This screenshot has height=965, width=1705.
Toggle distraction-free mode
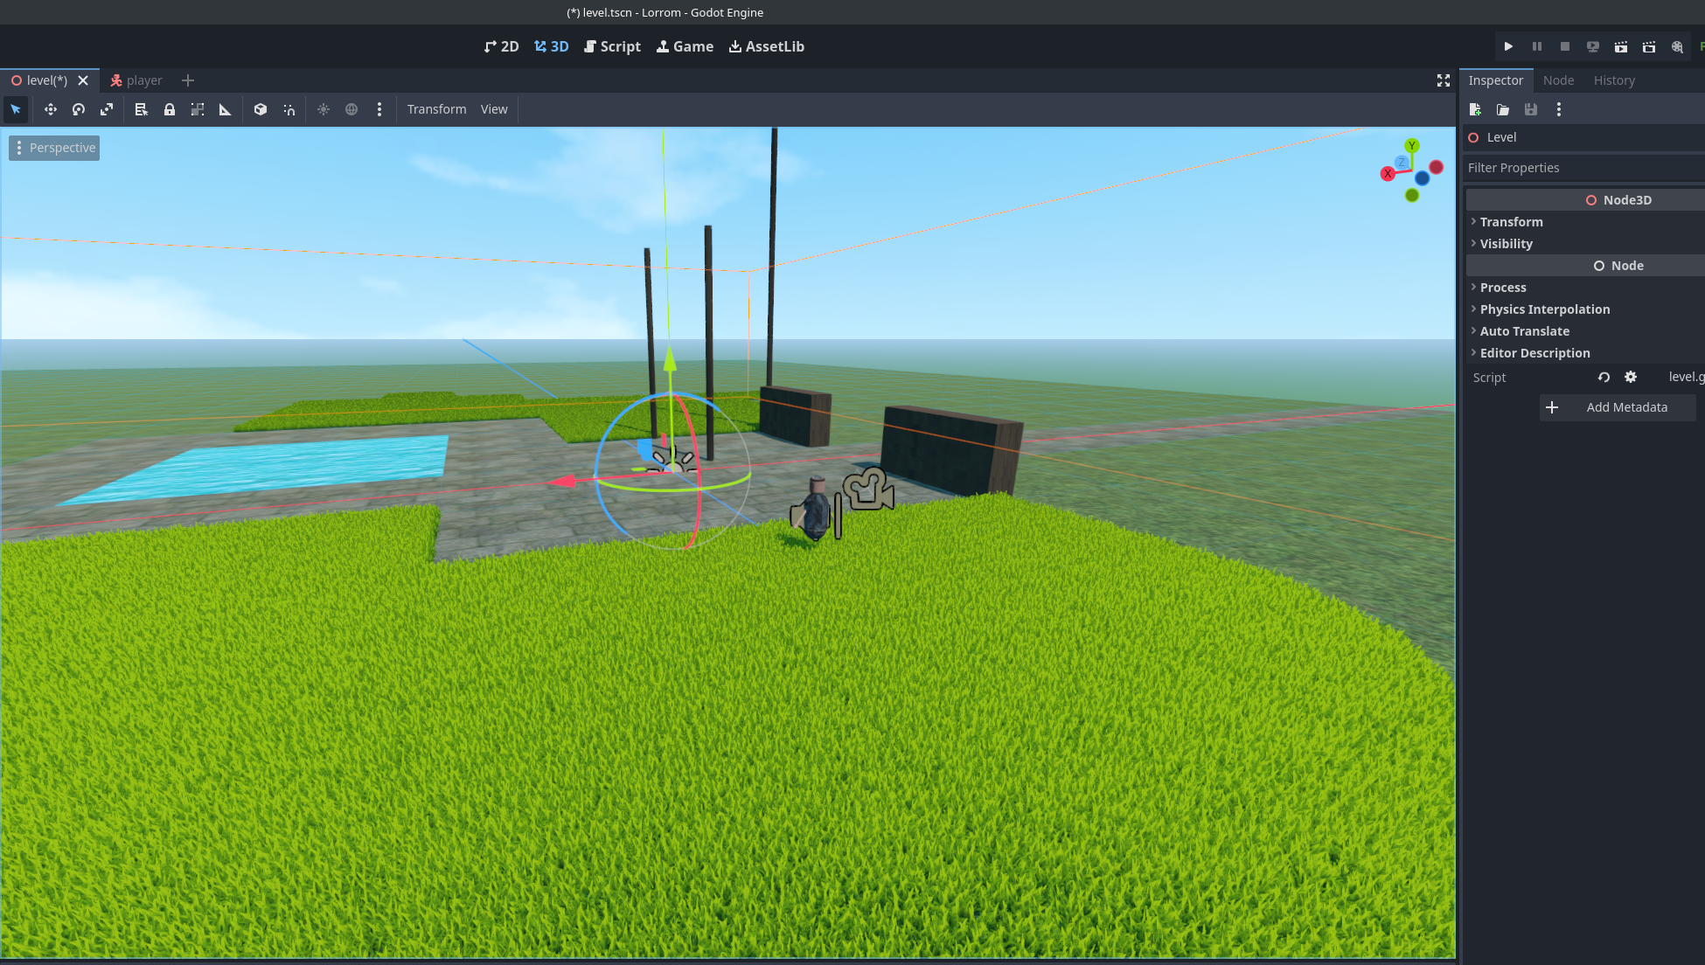pyautogui.click(x=1444, y=80)
